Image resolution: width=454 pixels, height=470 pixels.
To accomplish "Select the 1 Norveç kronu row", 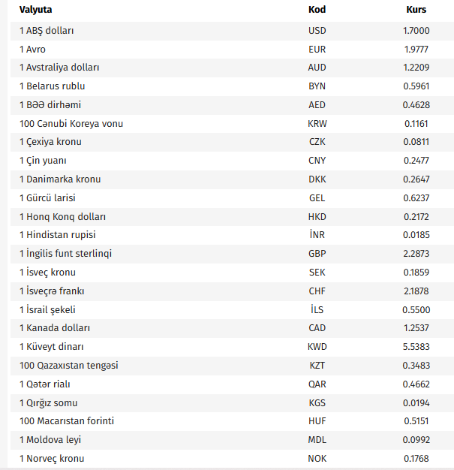I will point(52,459).
